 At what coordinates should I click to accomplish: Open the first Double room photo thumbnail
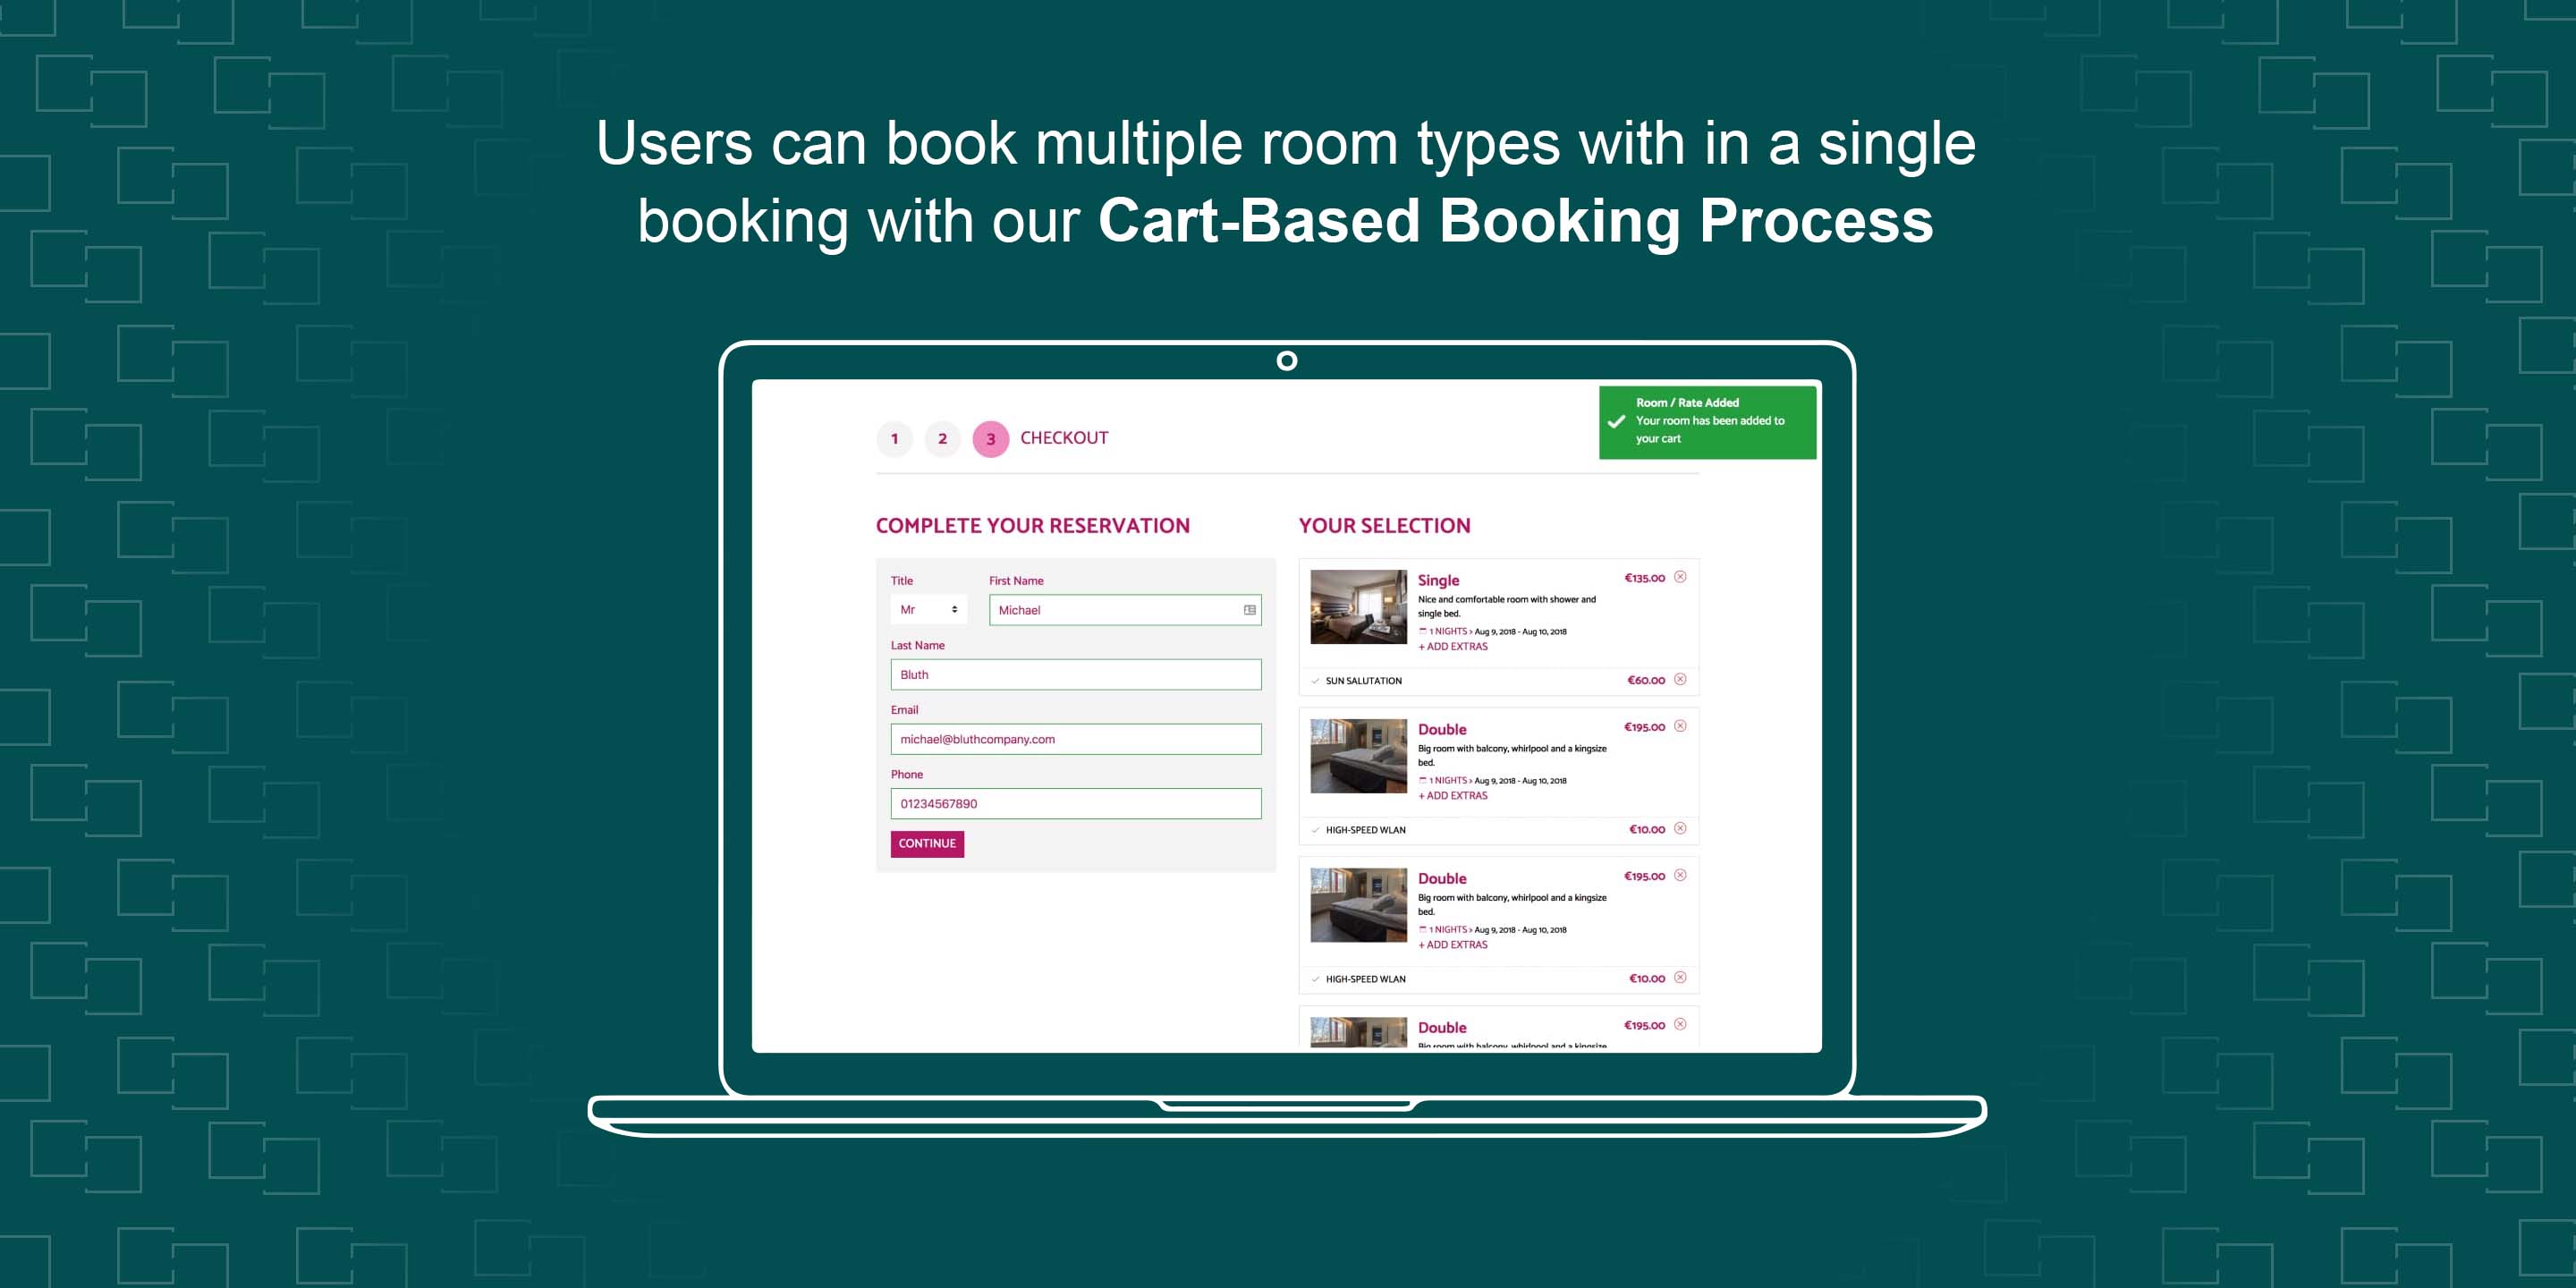point(1358,756)
